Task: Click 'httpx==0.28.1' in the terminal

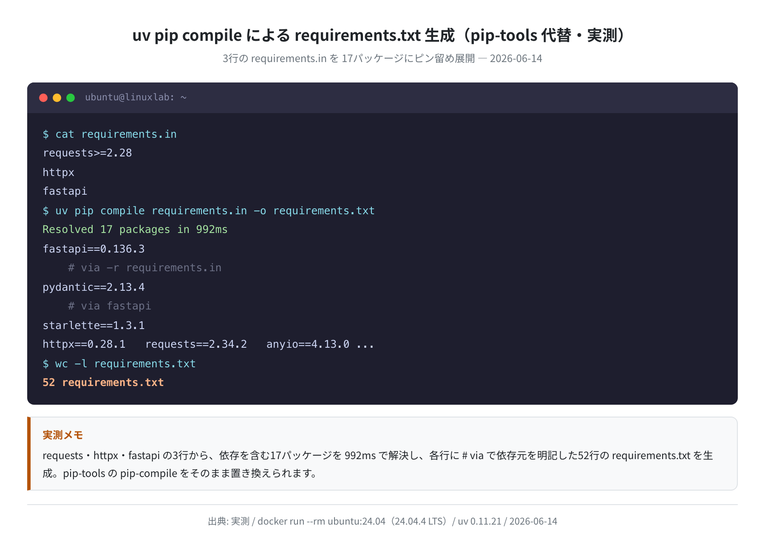Action: coord(84,344)
